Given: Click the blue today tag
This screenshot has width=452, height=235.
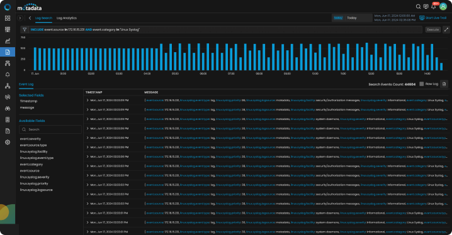Looking at the screenshot, I should [338, 18].
